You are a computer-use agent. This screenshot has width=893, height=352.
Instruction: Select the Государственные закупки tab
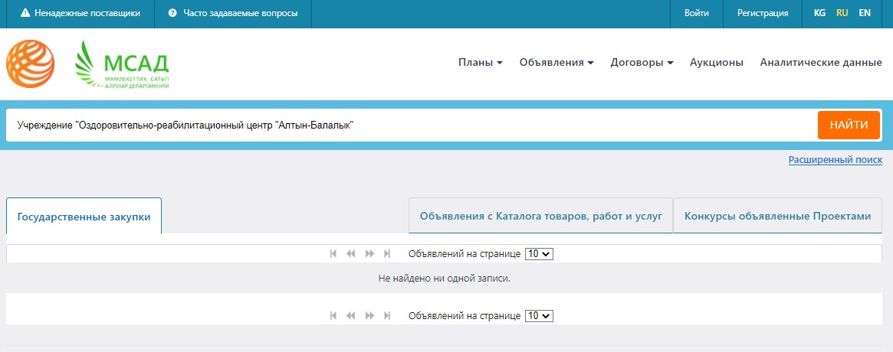click(84, 216)
